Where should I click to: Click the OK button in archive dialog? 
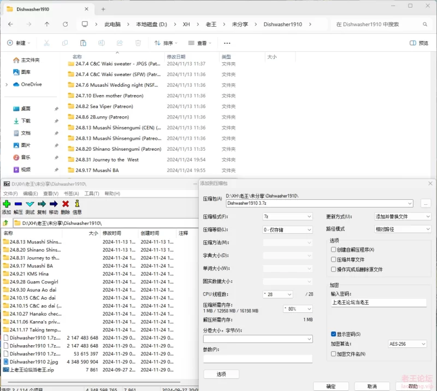click(x=331, y=386)
